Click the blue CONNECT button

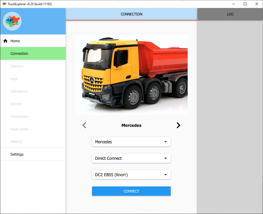click(x=131, y=191)
